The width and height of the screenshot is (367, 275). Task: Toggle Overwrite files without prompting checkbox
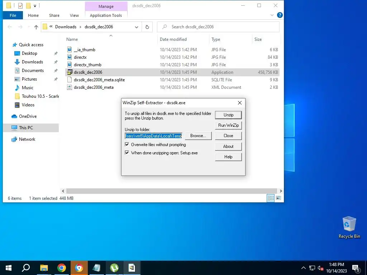(x=127, y=145)
